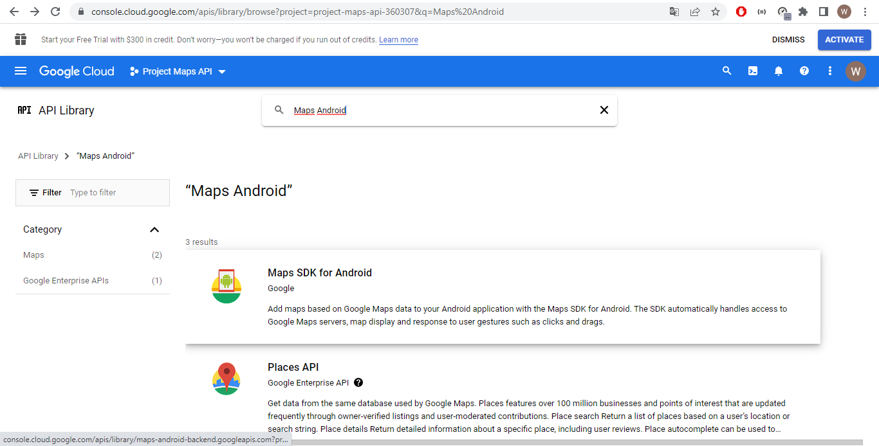This screenshot has height=446, width=879.
Task: Open the hamburger navigation menu
Action: pos(21,71)
